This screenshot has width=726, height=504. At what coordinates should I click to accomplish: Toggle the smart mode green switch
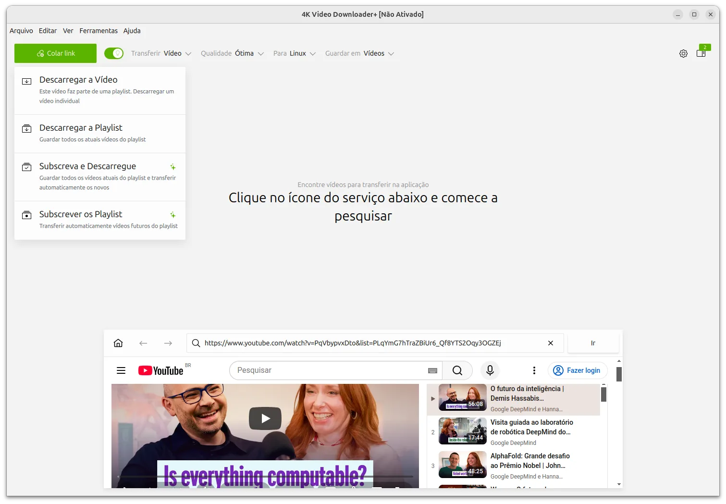coord(114,53)
